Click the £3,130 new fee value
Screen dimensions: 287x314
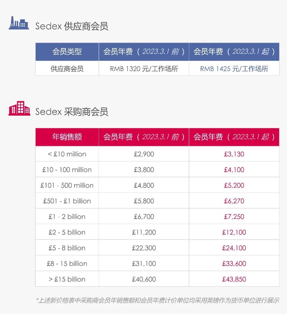[x=234, y=154]
